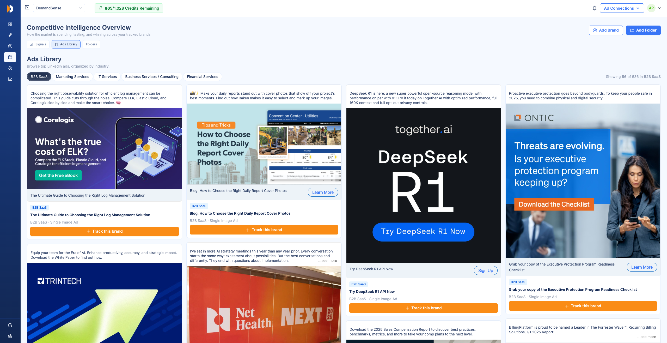Open the DemandSense workspace dropdown
667x343 pixels.
(59, 8)
